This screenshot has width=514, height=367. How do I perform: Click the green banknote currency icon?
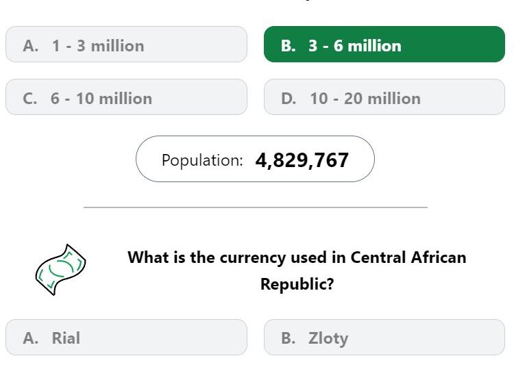[60, 270]
